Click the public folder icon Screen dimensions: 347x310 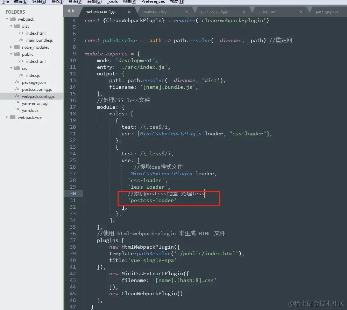tap(17, 54)
